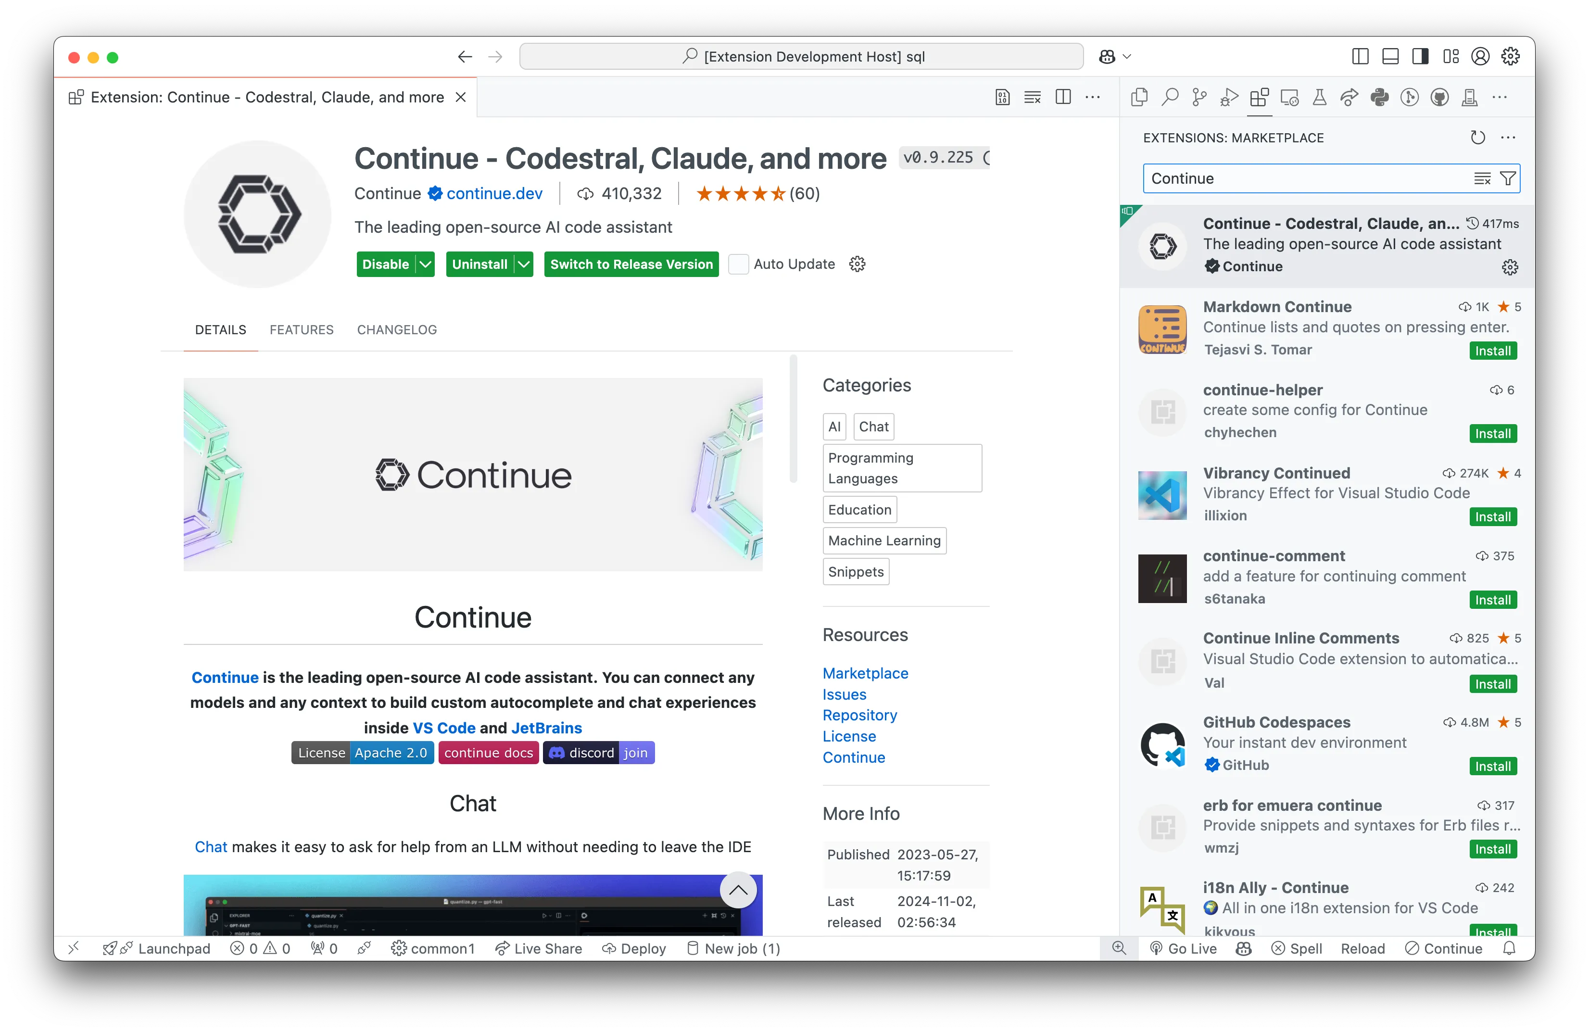
Task: Open the Live Share arrow icon in activity bar
Action: click(1349, 98)
